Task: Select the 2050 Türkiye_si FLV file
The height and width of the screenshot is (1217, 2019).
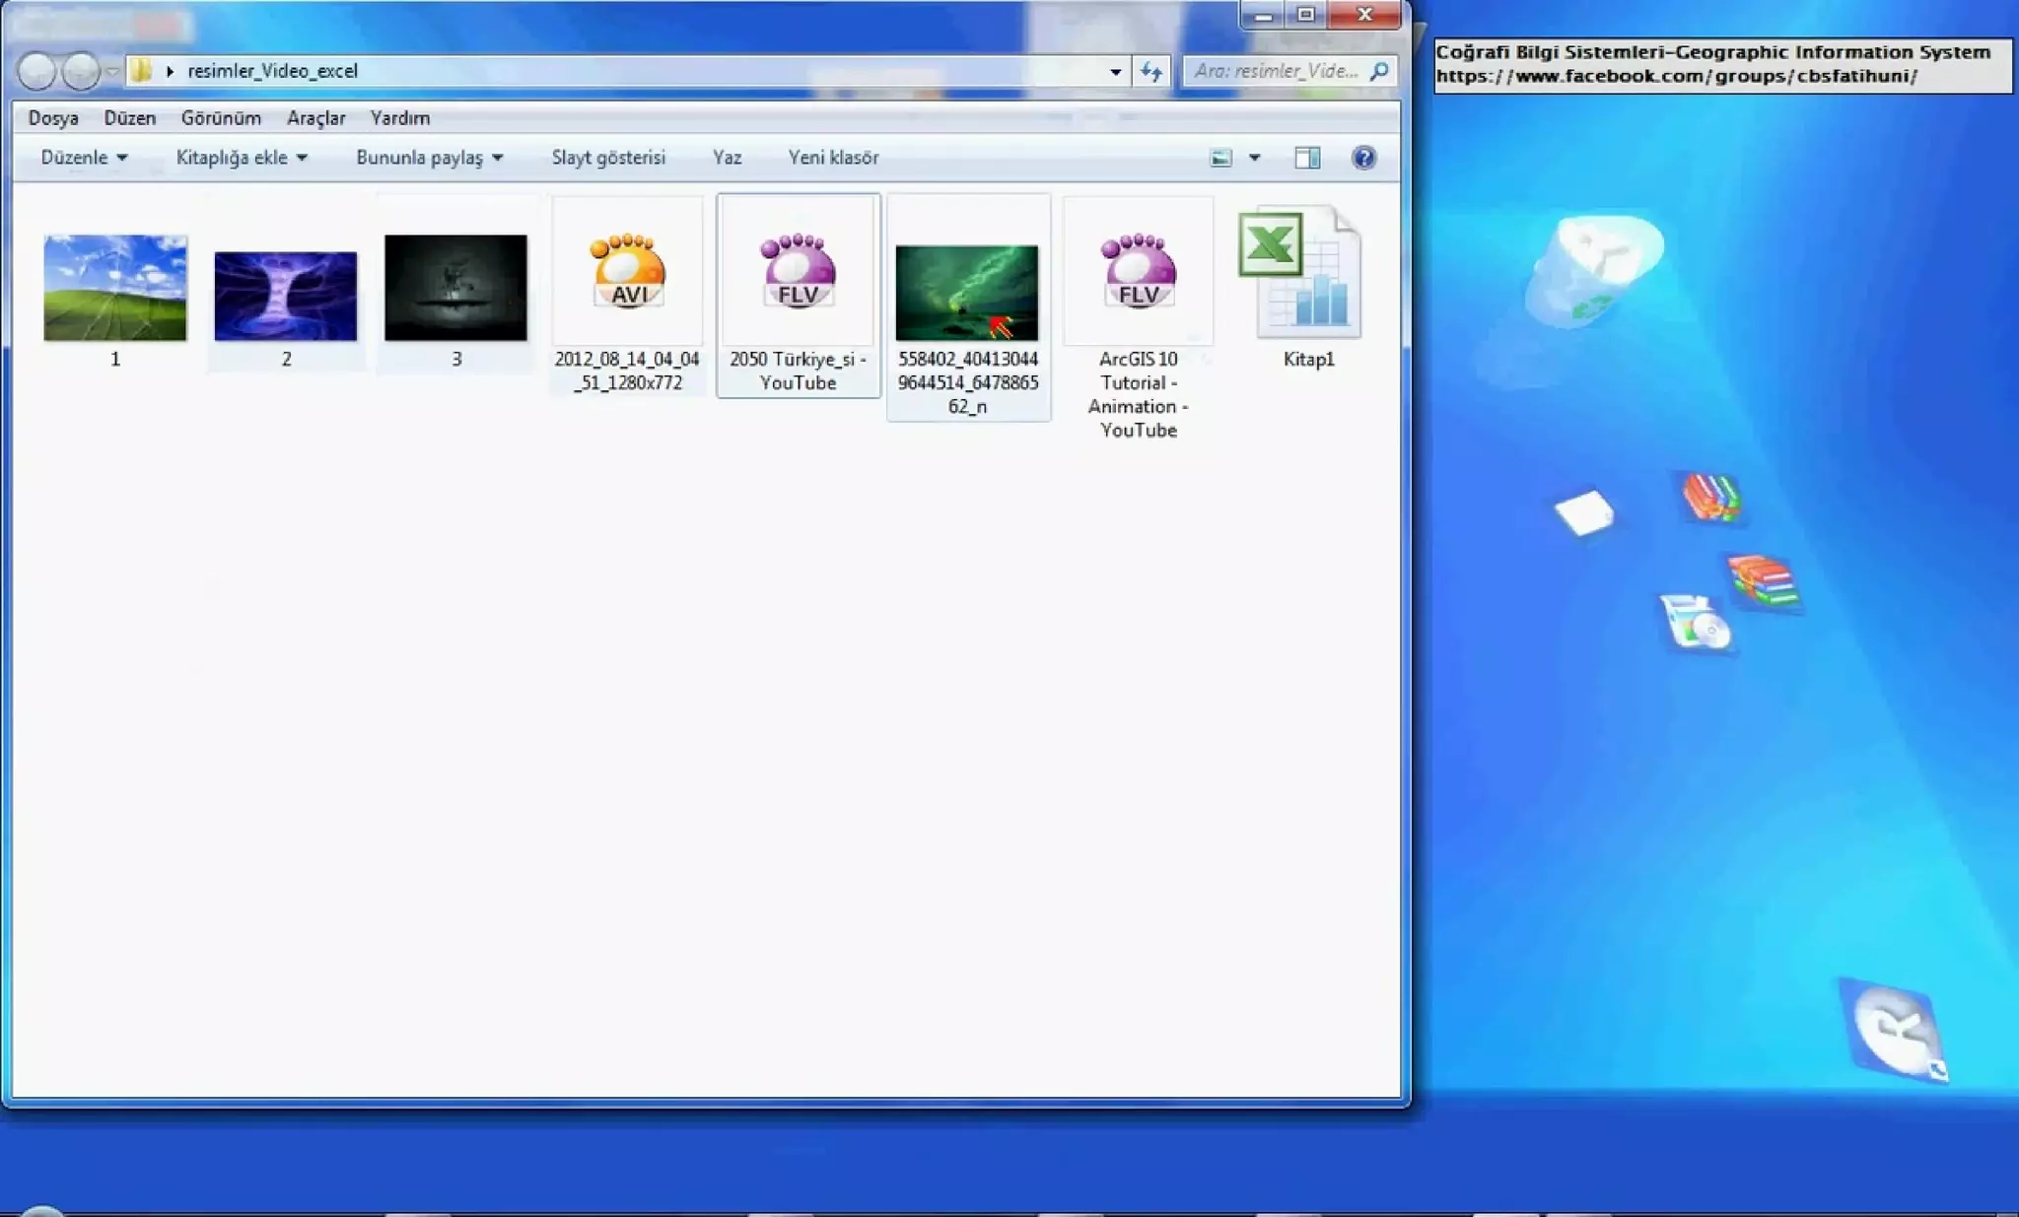Action: (x=798, y=273)
